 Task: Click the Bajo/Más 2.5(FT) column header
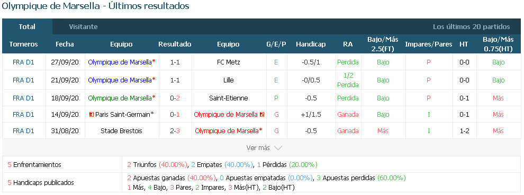tap(383, 44)
